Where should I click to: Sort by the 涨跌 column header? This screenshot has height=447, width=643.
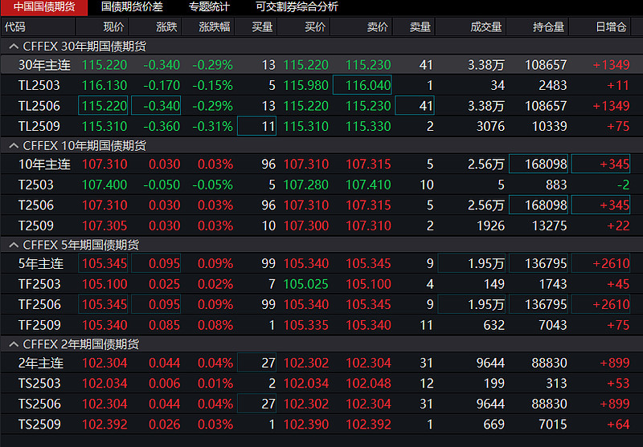(155, 27)
